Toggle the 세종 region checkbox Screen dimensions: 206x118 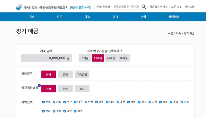[x=128, y=102]
